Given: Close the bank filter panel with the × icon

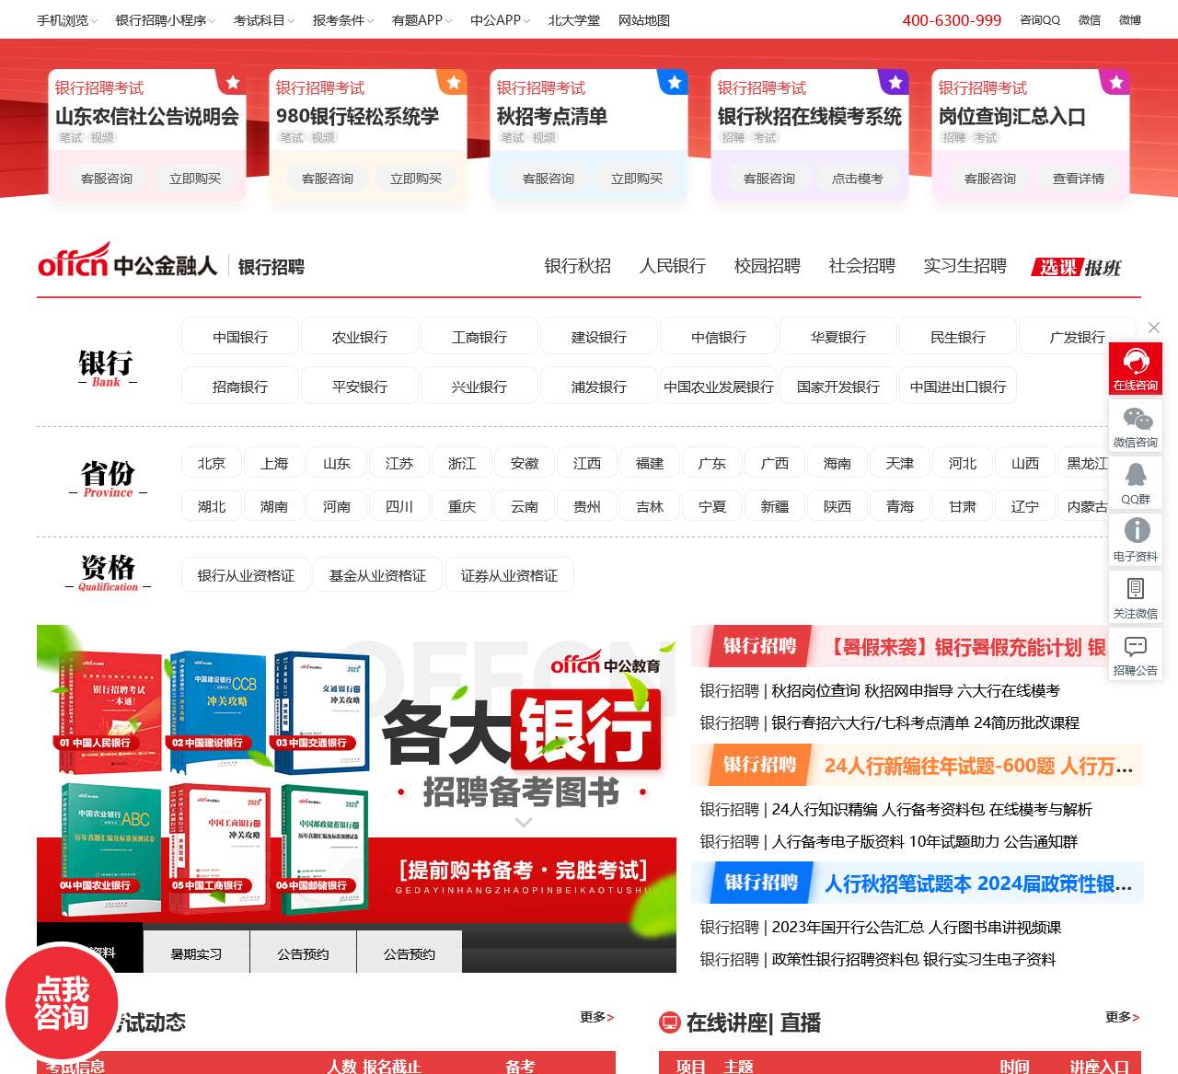Looking at the screenshot, I should pos(1154,328).
